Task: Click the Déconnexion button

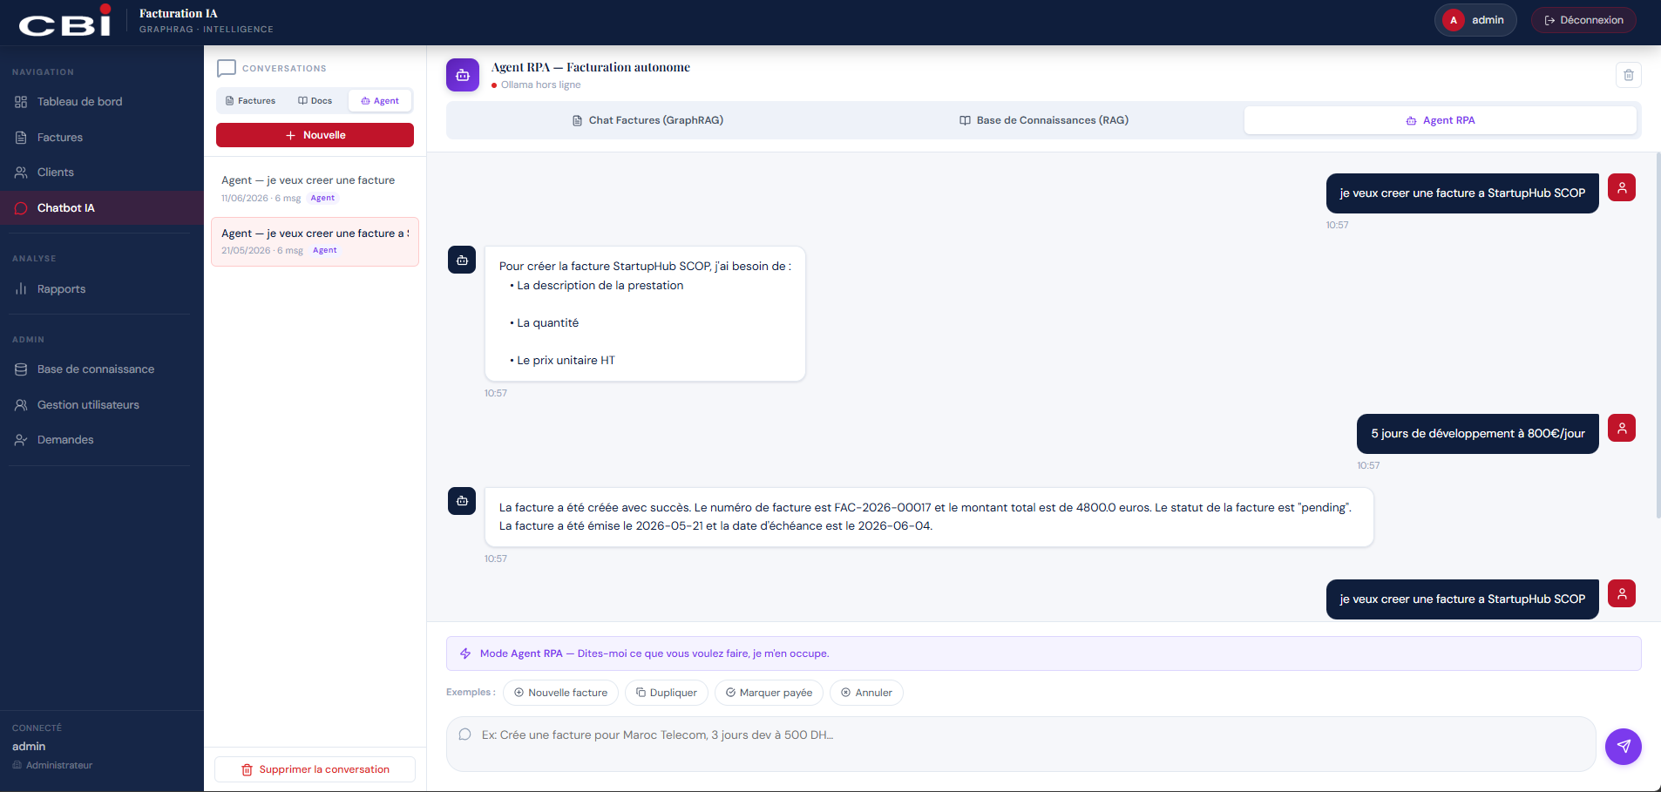Action: 1583,20
